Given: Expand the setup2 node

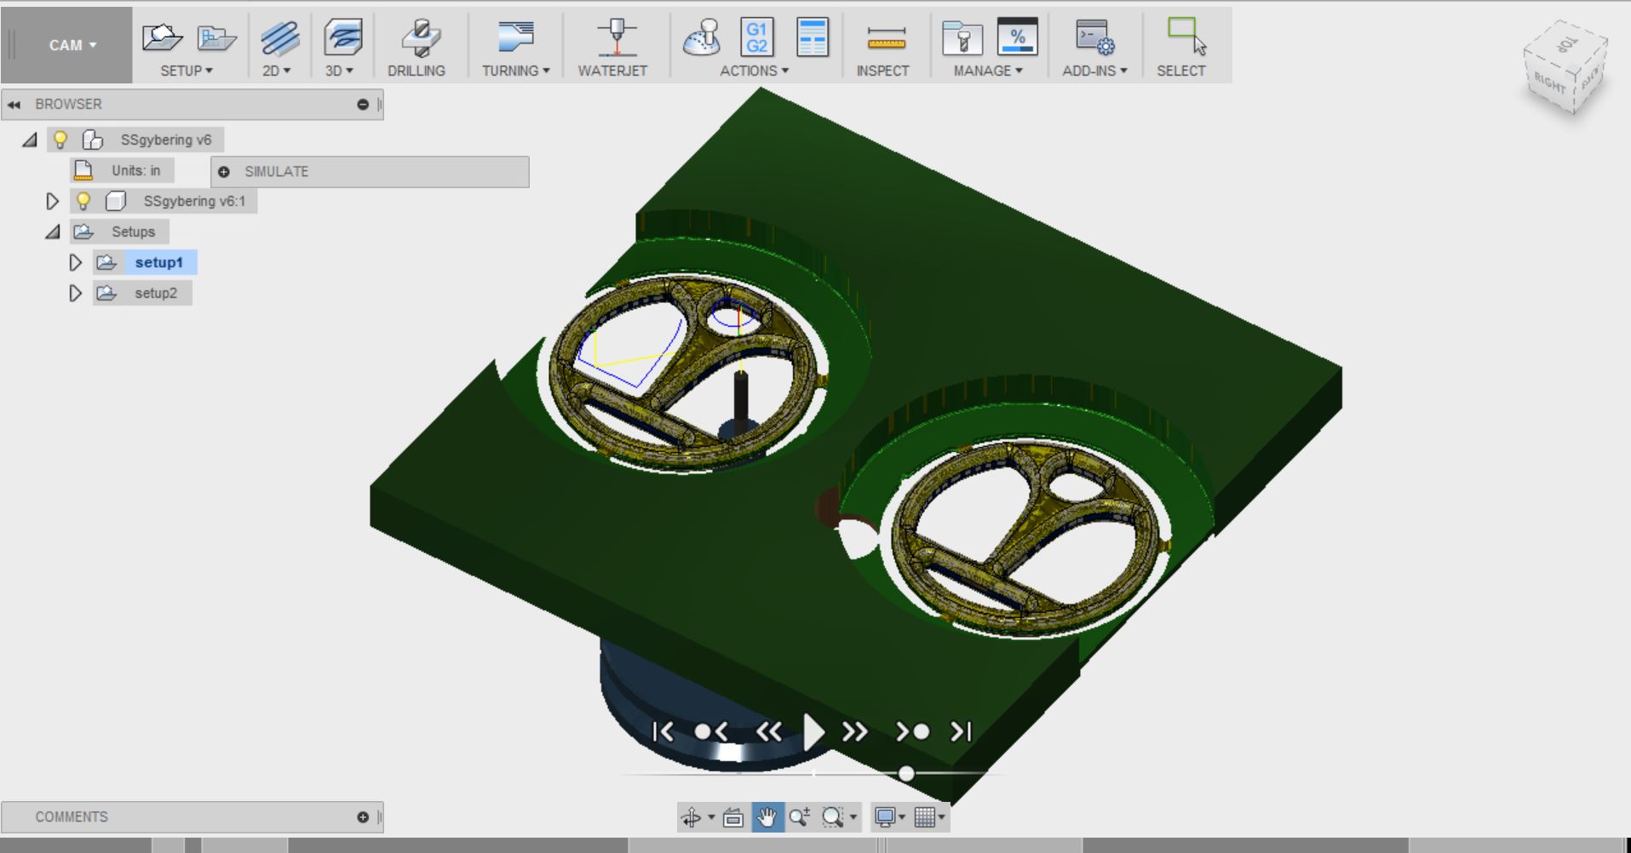Looking at the screenshot, I should (75, 293).
